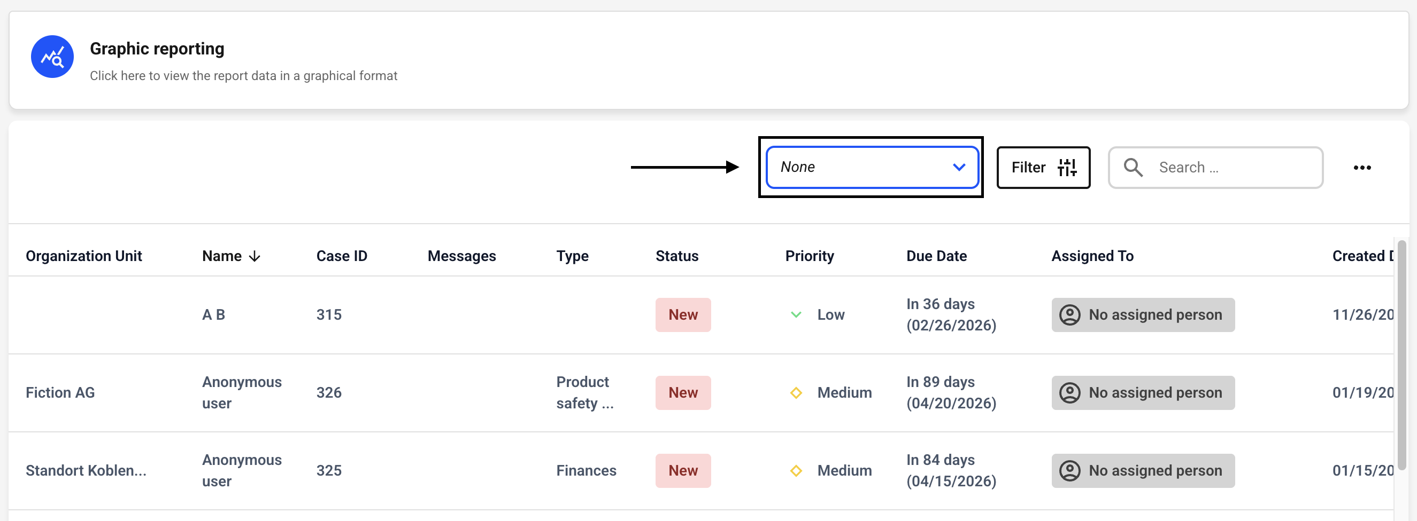Open the Graphic reporting link
The width and height of the screenshot is (1417, 521).
coord(157,49)
